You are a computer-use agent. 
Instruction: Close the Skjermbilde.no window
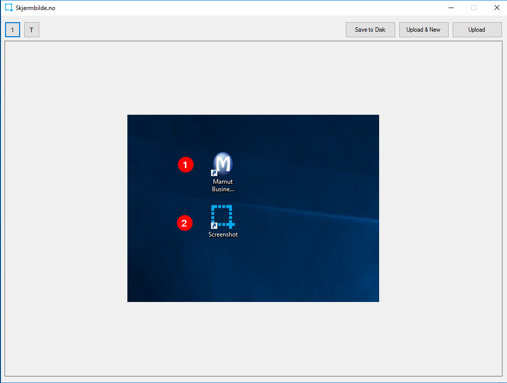(x=496, y=8)
